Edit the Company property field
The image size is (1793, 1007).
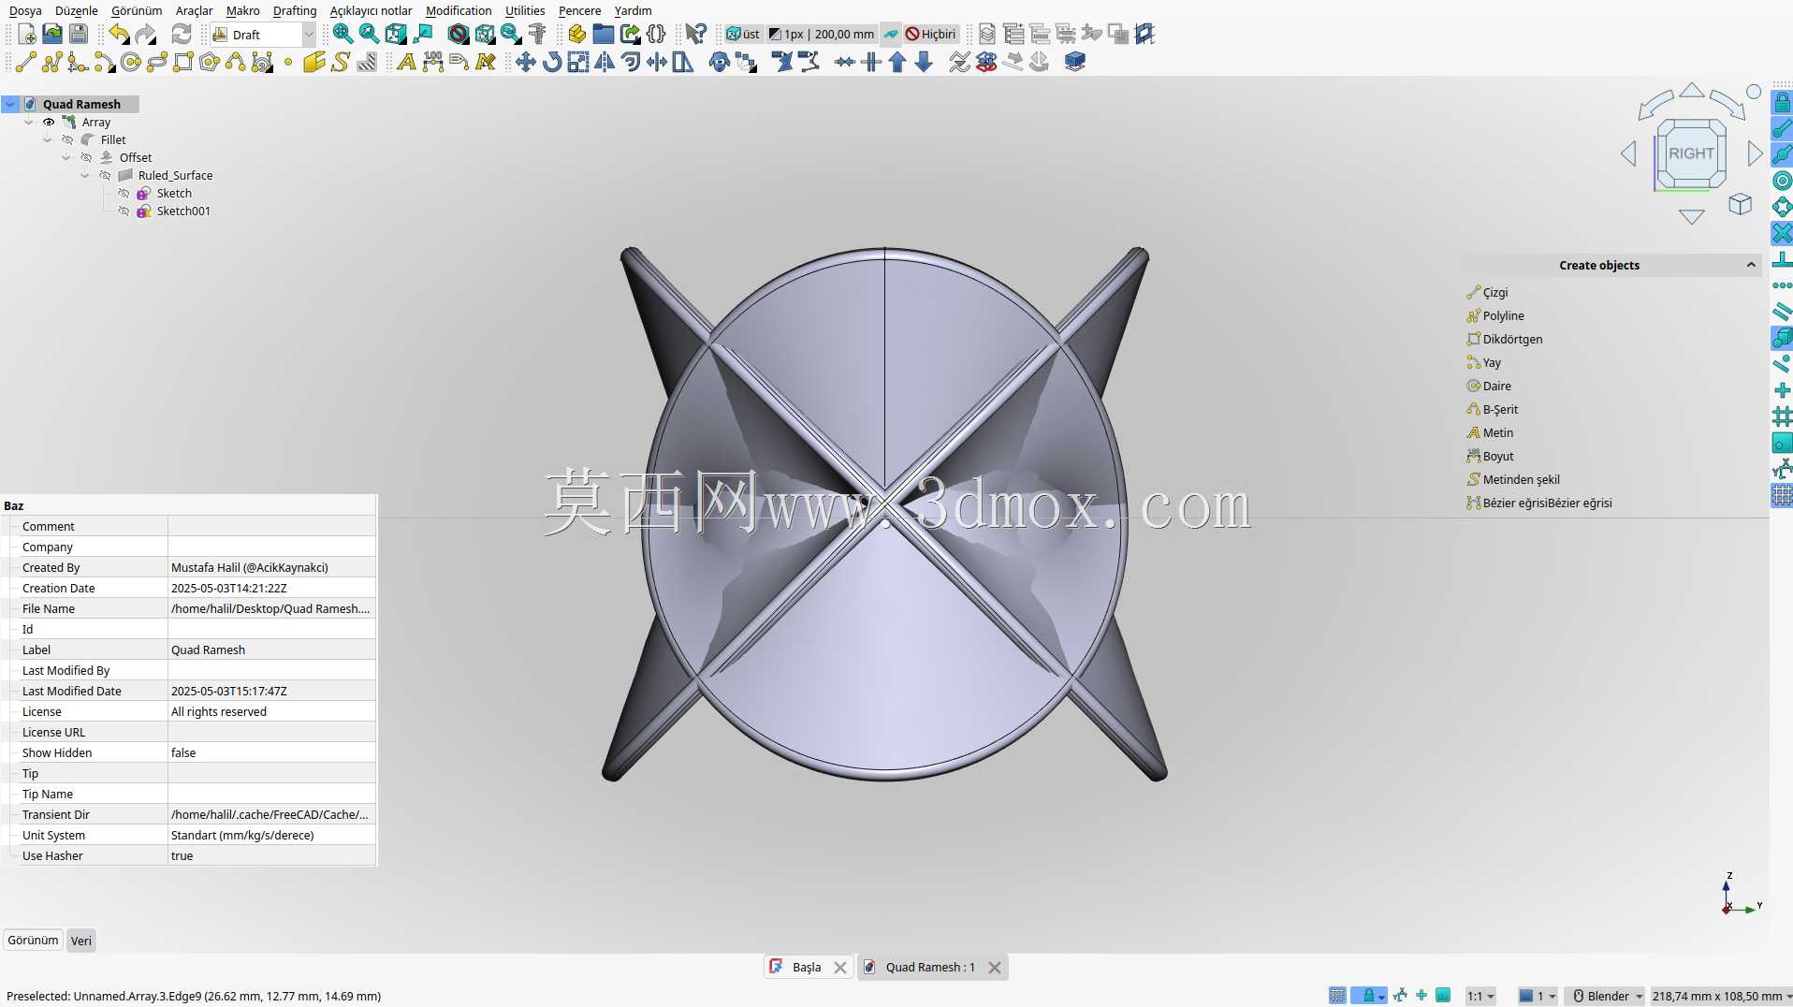pyautogui.click(x=271, y=547)
